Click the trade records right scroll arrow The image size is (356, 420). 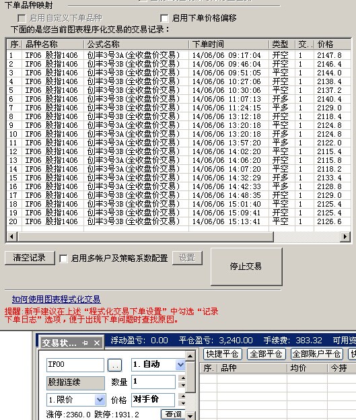click(x=345, y=236)
